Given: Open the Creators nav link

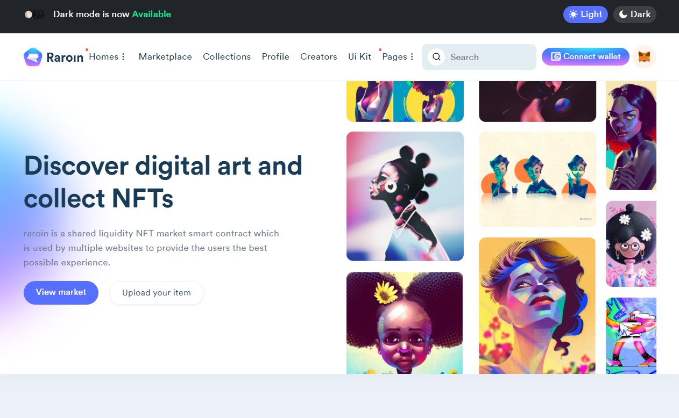Looking at the screenshot, I should [319, 56].
